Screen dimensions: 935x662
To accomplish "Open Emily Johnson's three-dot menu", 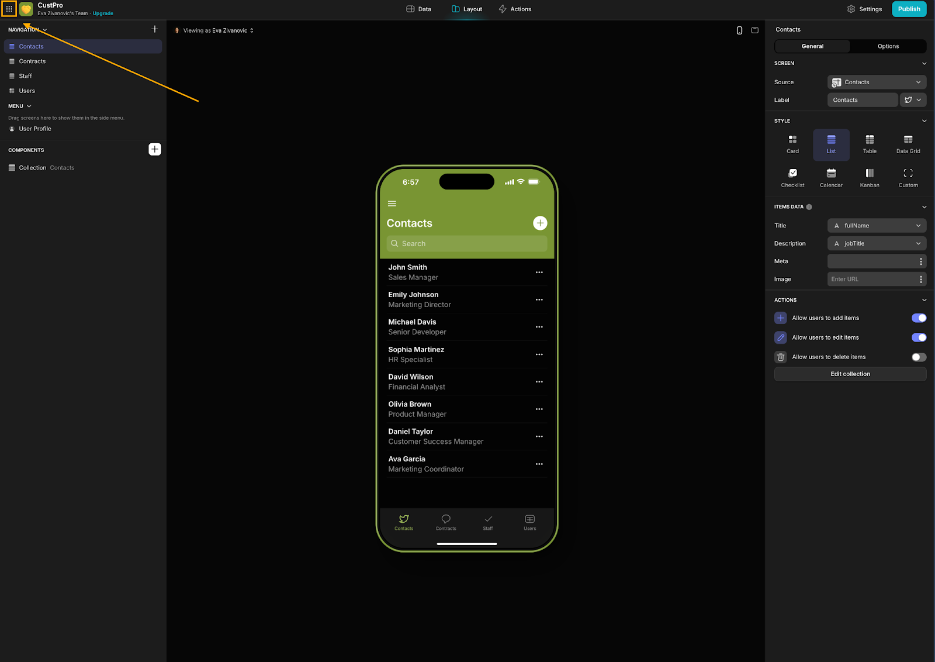I will tap(539, 300).
